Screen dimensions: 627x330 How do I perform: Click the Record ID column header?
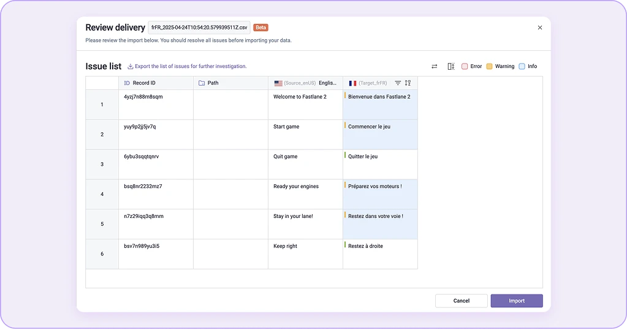(x=156, y=83)
